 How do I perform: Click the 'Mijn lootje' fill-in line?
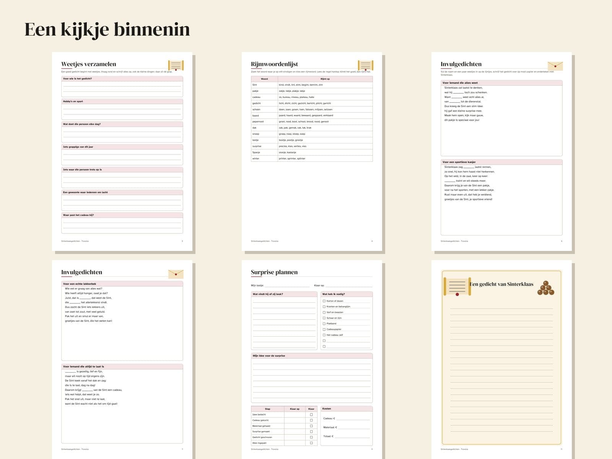pos(287,286)
